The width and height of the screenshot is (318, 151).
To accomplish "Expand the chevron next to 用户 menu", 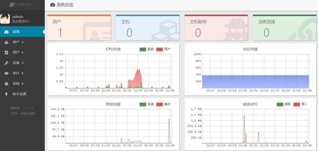I will [x=23, y=52].
